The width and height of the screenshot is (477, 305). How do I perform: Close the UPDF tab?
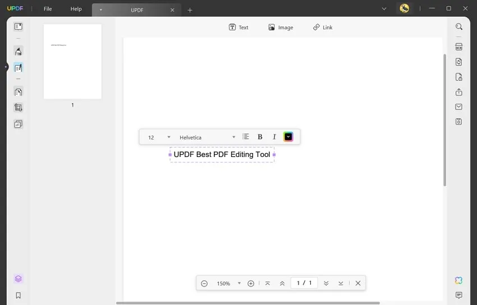172,10
